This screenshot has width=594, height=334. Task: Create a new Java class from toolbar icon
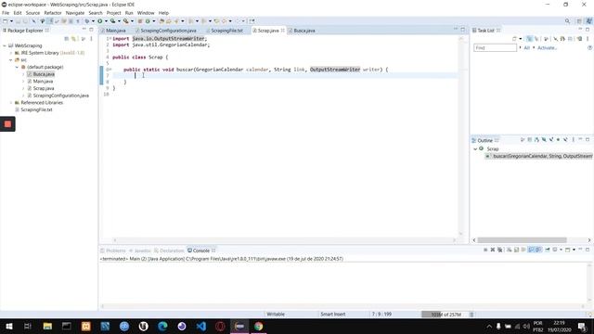(148, 21)
